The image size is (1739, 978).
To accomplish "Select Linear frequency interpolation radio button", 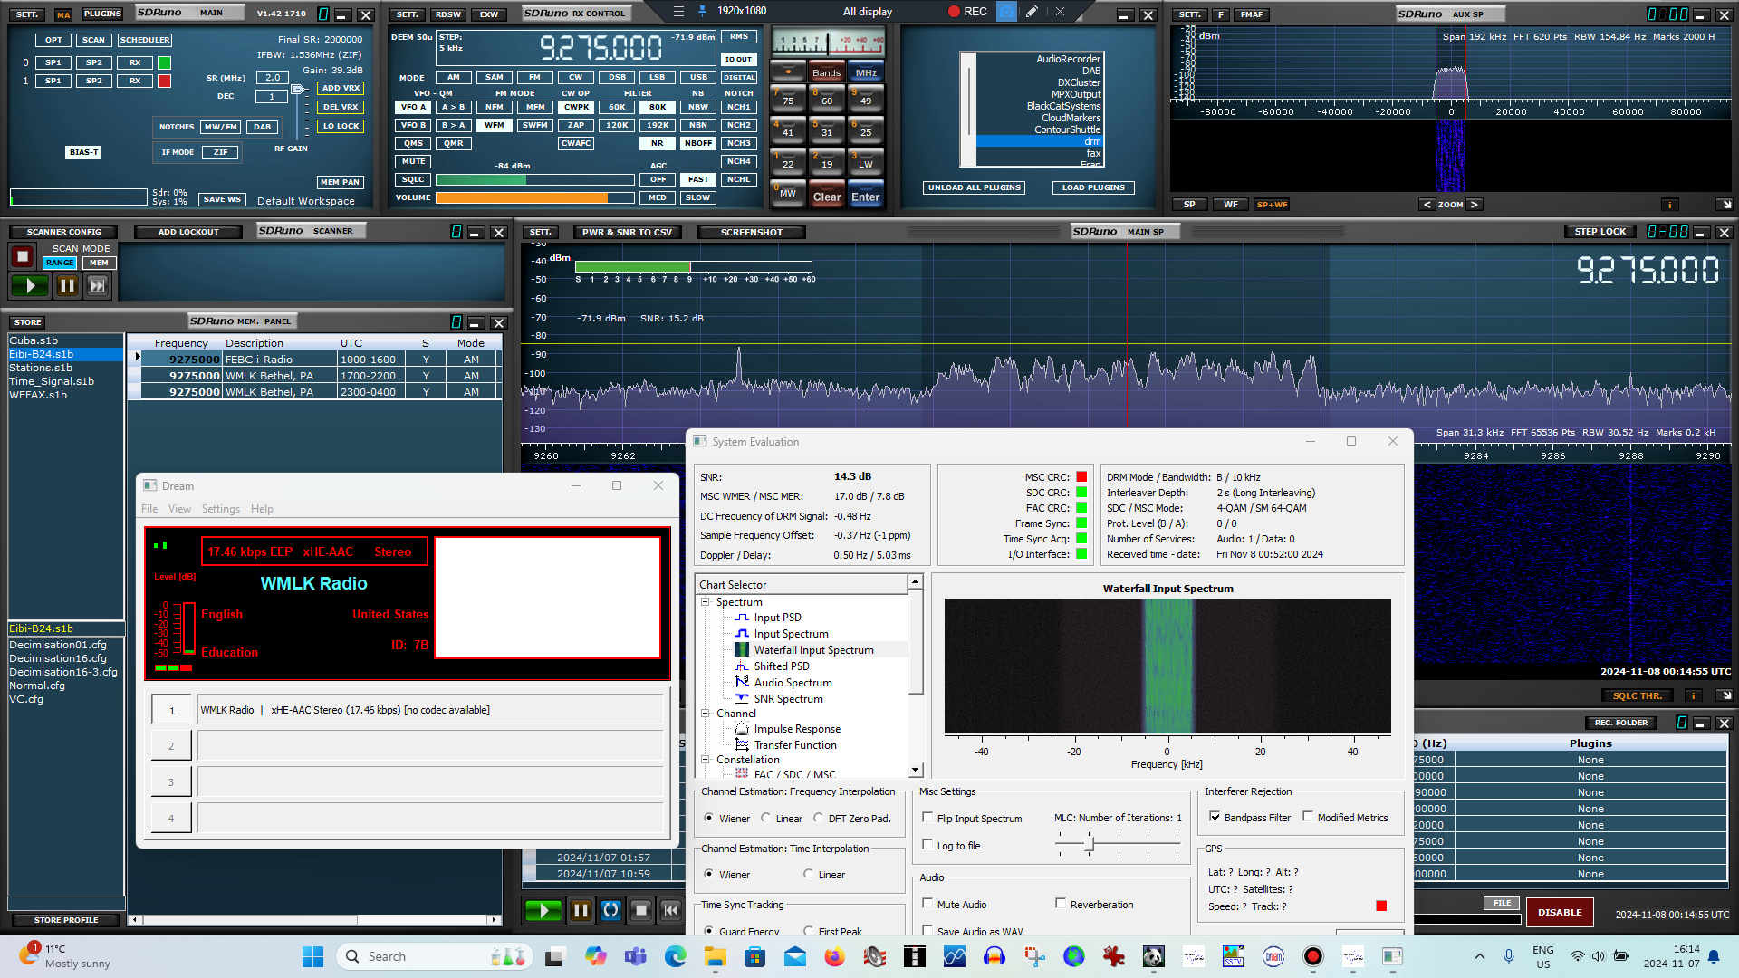I will click(x=766, y=818).
